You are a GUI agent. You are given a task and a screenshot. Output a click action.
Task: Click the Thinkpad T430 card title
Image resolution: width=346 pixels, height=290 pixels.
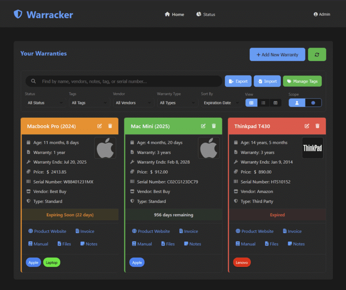tap(252, 126)
